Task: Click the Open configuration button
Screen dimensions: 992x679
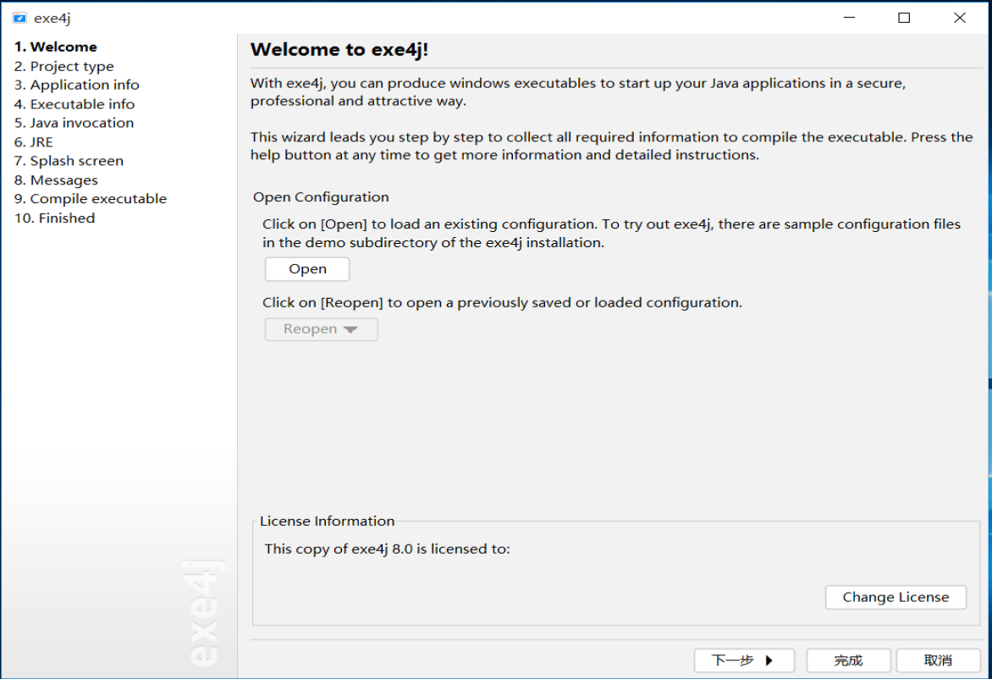Action: (307, 269)
